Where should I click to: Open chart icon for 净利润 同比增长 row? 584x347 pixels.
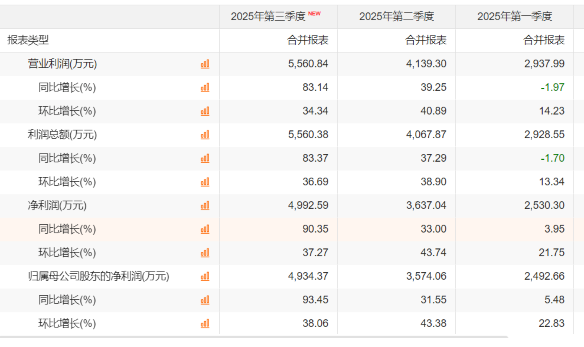click(x=205, y=229)
